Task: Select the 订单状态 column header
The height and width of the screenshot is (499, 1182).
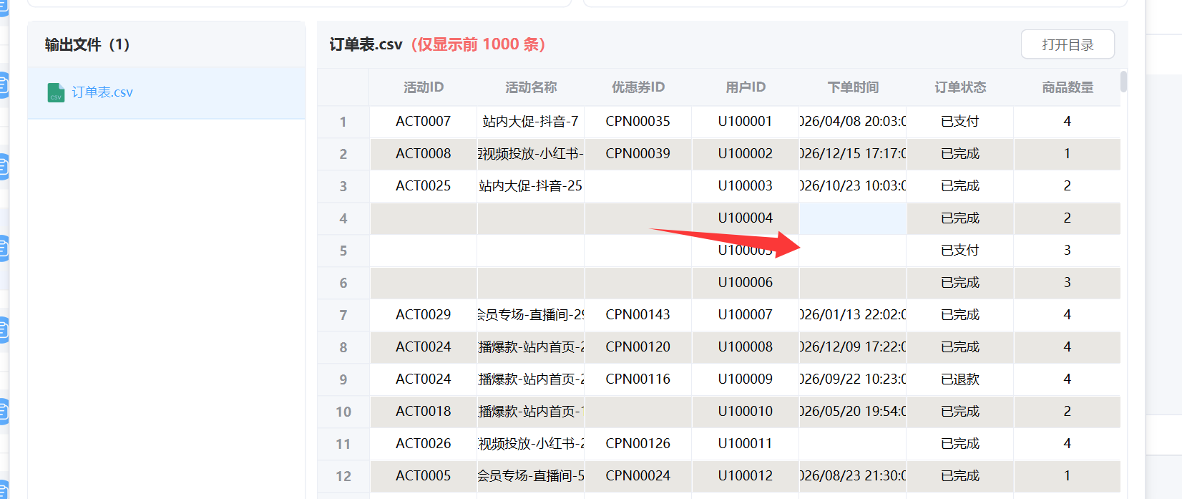Action: click(x=959, y=87)
